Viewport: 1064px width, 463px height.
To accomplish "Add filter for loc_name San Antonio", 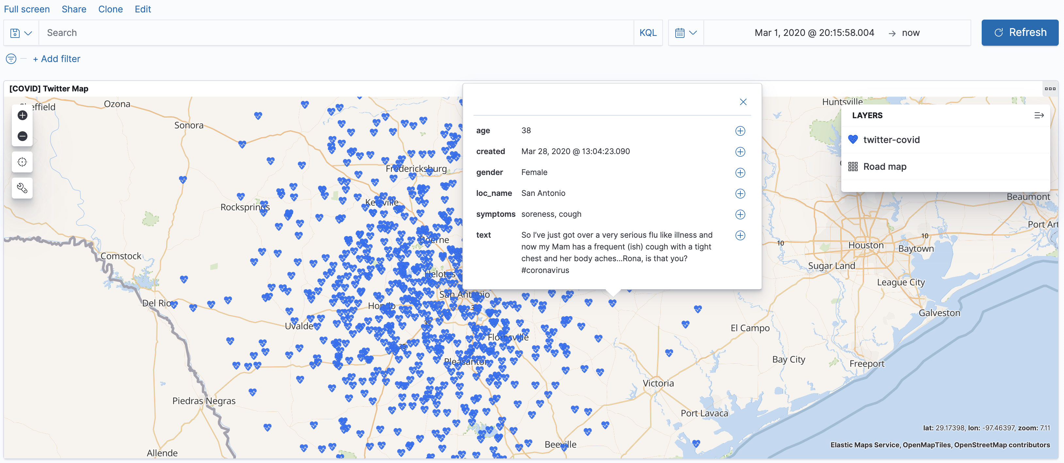I will (740, 193).
